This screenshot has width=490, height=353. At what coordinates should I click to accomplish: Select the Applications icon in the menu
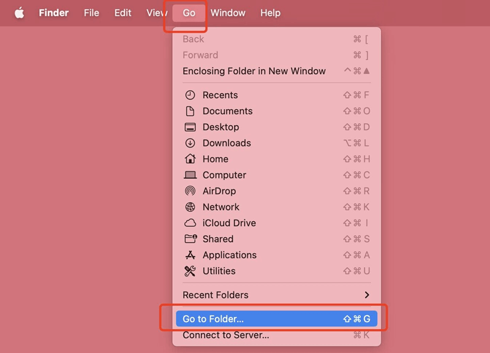[x=190, y=255]
